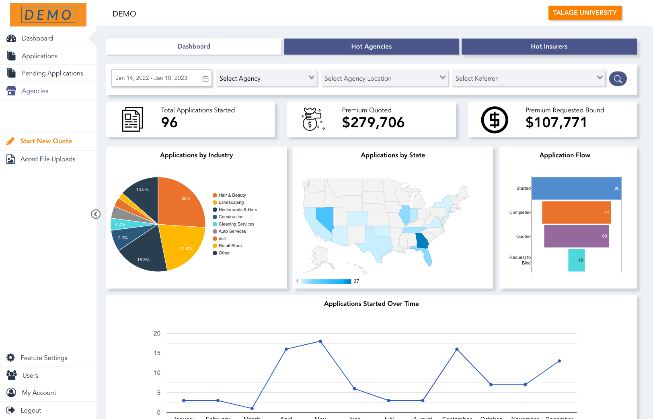Image resolution: width=653 pixels, height=419 pixels.
Task: Toggle Restaurants & Bars legend entry
Action: pyautogui.click(x=235, y=210)
